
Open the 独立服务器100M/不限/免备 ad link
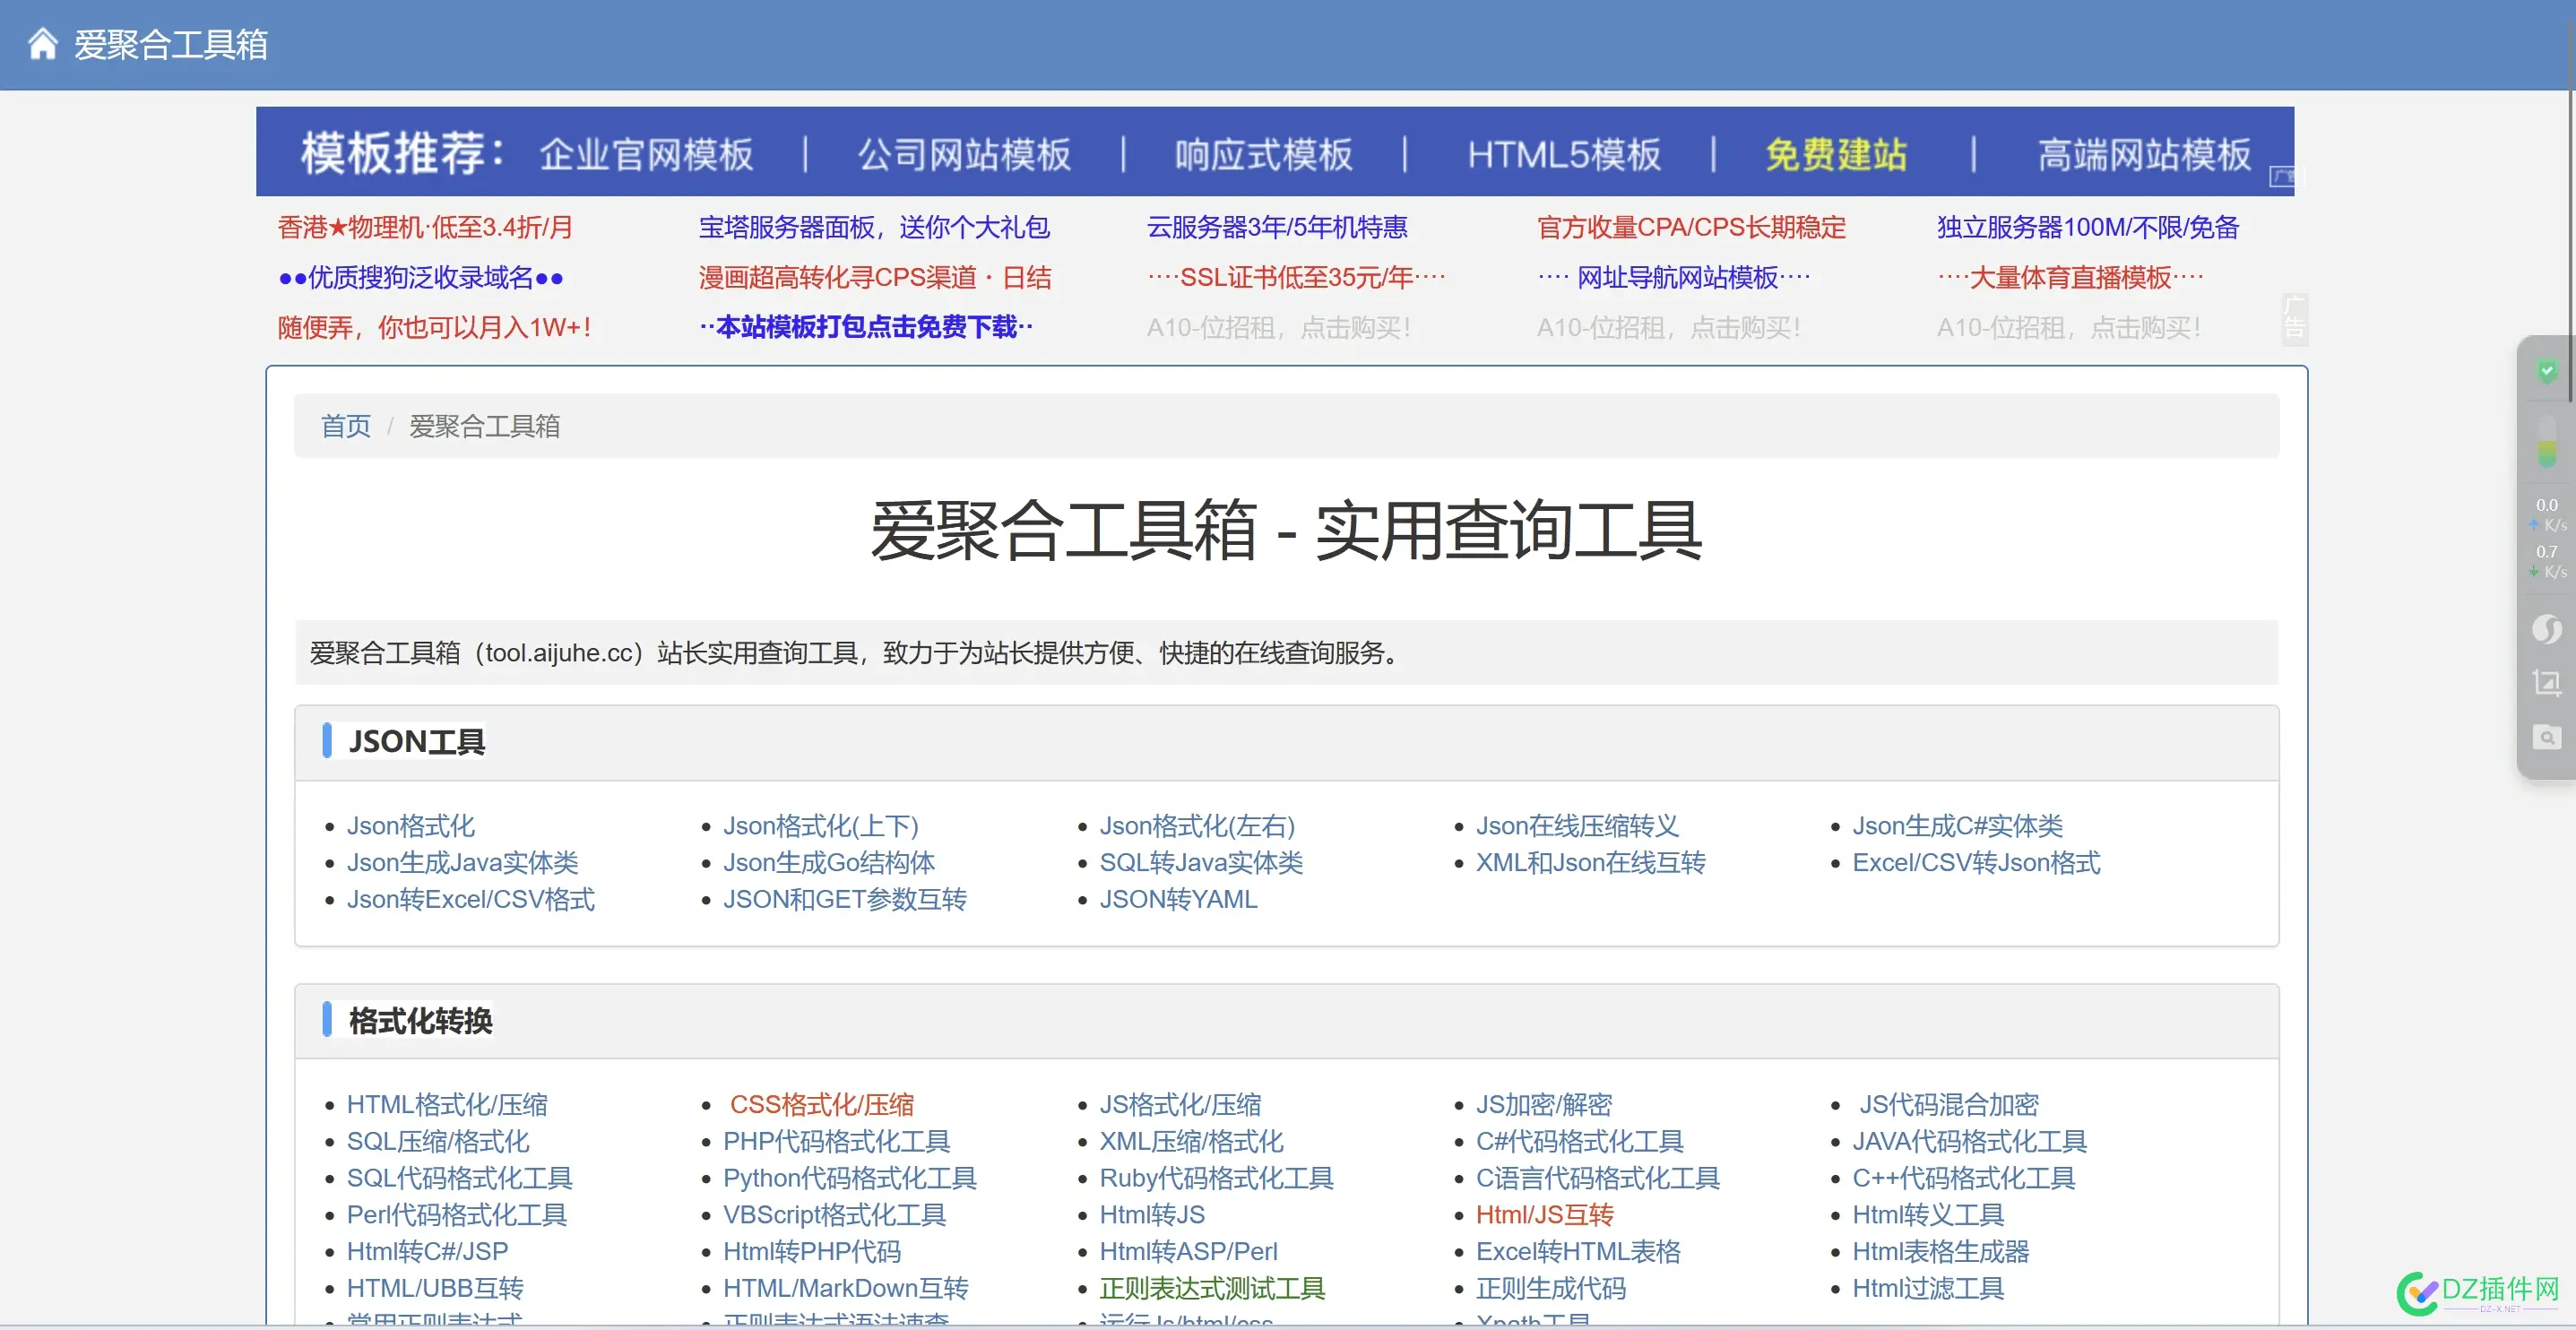click(2087, 227)
